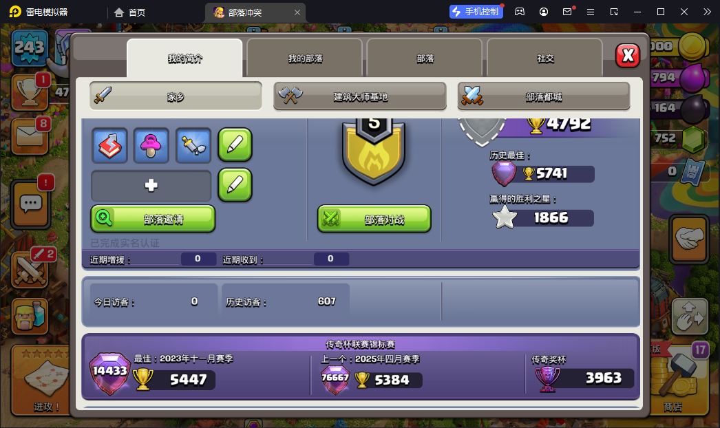Select the 部落都城 section
The height and width of the screenshot is (428, 720).
tap(544, 96)
